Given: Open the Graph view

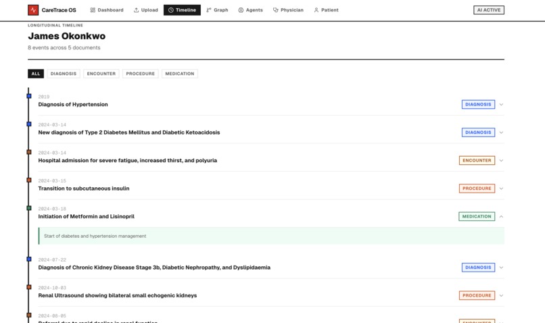Looking at the screenshot, I should [x=217, y=10].
